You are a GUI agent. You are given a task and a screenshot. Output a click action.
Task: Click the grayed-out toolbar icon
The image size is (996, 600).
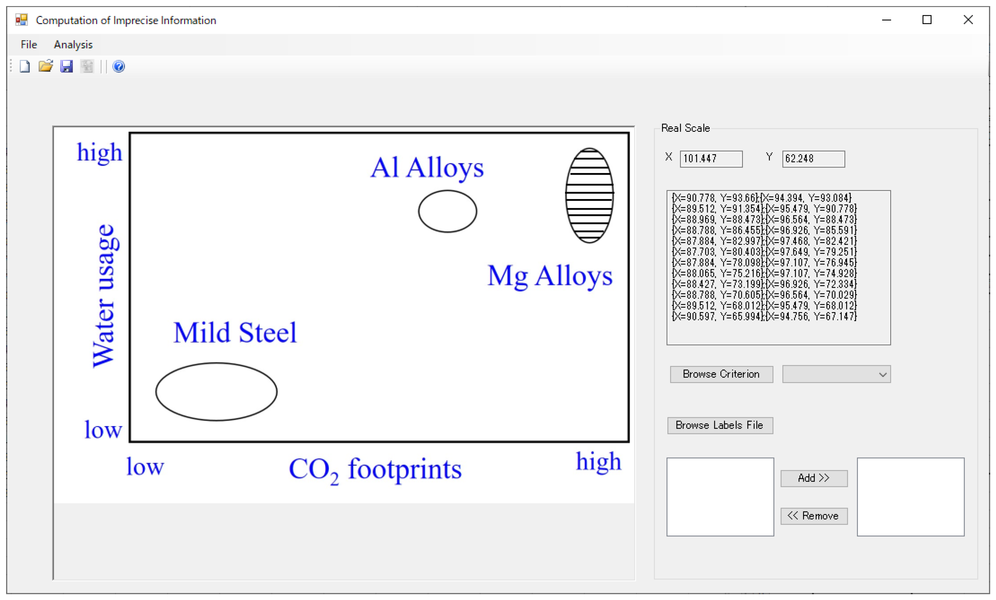pyautogui.click(x=87, y=66)
